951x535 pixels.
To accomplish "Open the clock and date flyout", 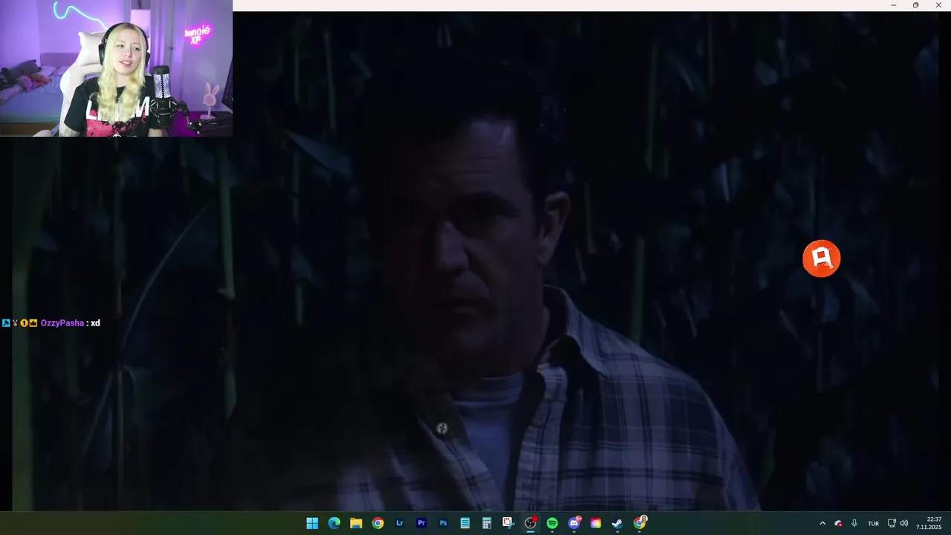I will (x=929, y=523).
